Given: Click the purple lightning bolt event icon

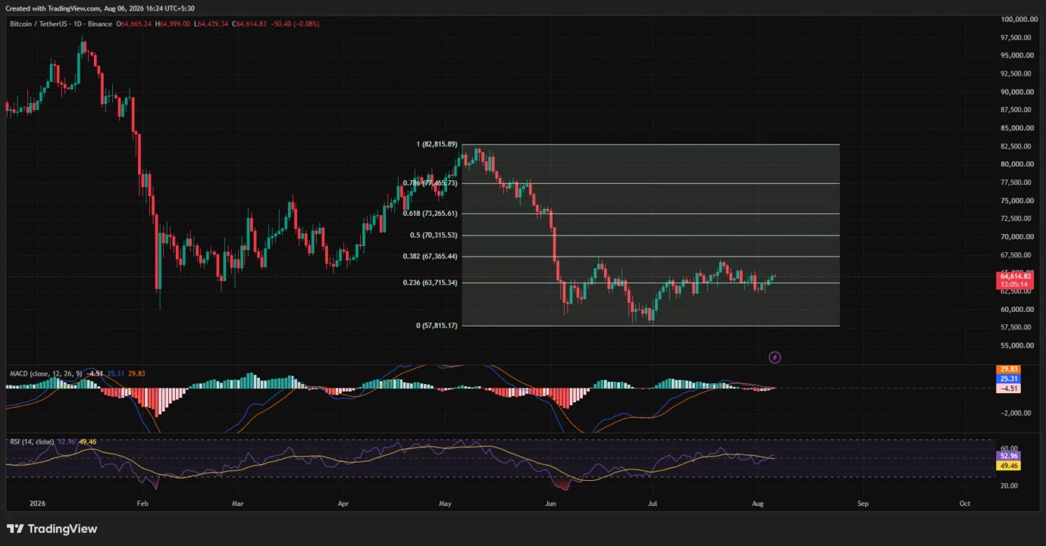Looking at the screenshot, I should [x=775, y=357].
